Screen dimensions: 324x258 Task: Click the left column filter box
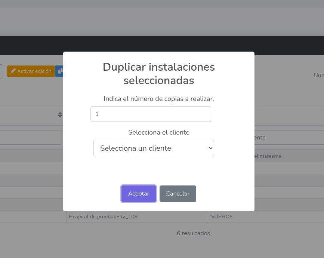pyautogui.click(x=30, y=138)
